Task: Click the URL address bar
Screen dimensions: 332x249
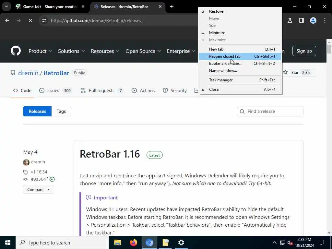Action: [119, 20]
